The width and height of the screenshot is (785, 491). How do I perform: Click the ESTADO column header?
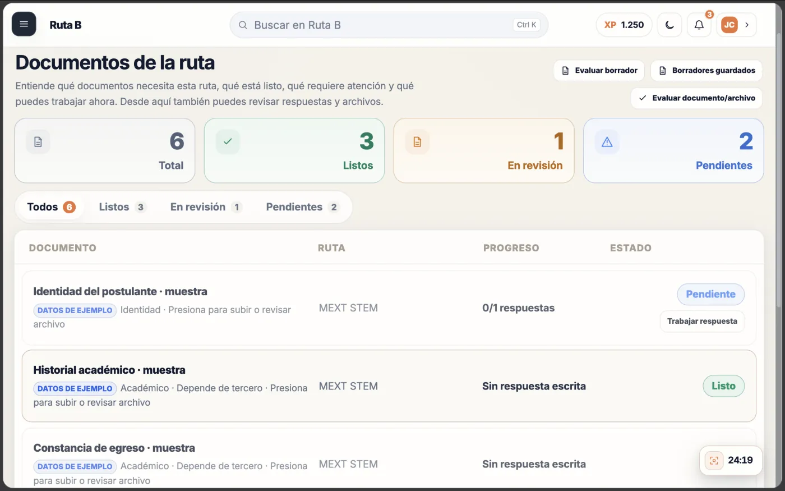[631, 248]
